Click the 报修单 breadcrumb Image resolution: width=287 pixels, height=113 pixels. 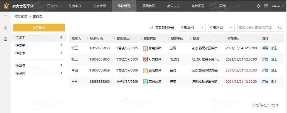[38, 17]
